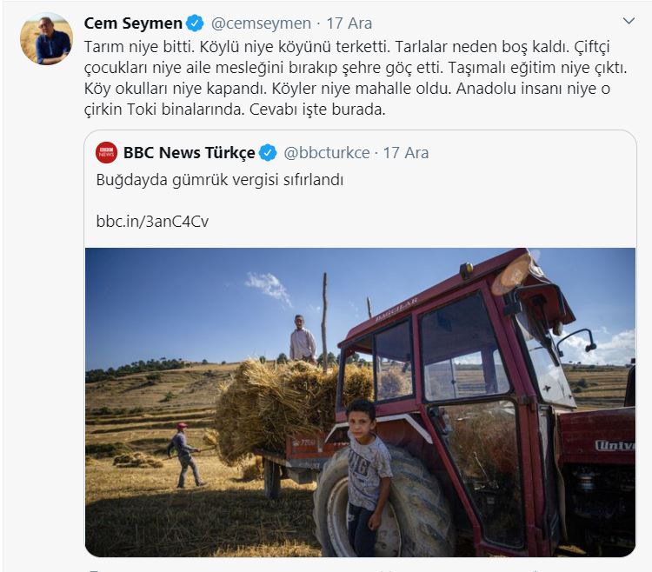The height and width of the screenshot is (572, 652).
Task: Open Cem Seymen's profile picture
Action: 47,38
